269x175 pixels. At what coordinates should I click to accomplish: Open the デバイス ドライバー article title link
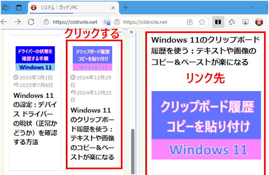point(35,118)
